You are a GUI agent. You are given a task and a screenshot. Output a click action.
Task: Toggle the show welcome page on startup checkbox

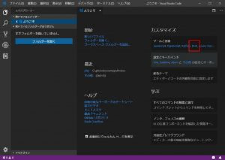[86, 137]
